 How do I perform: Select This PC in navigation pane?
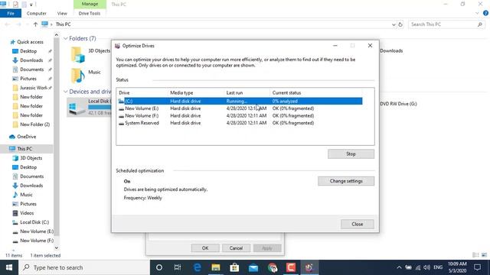pos(24,149)
